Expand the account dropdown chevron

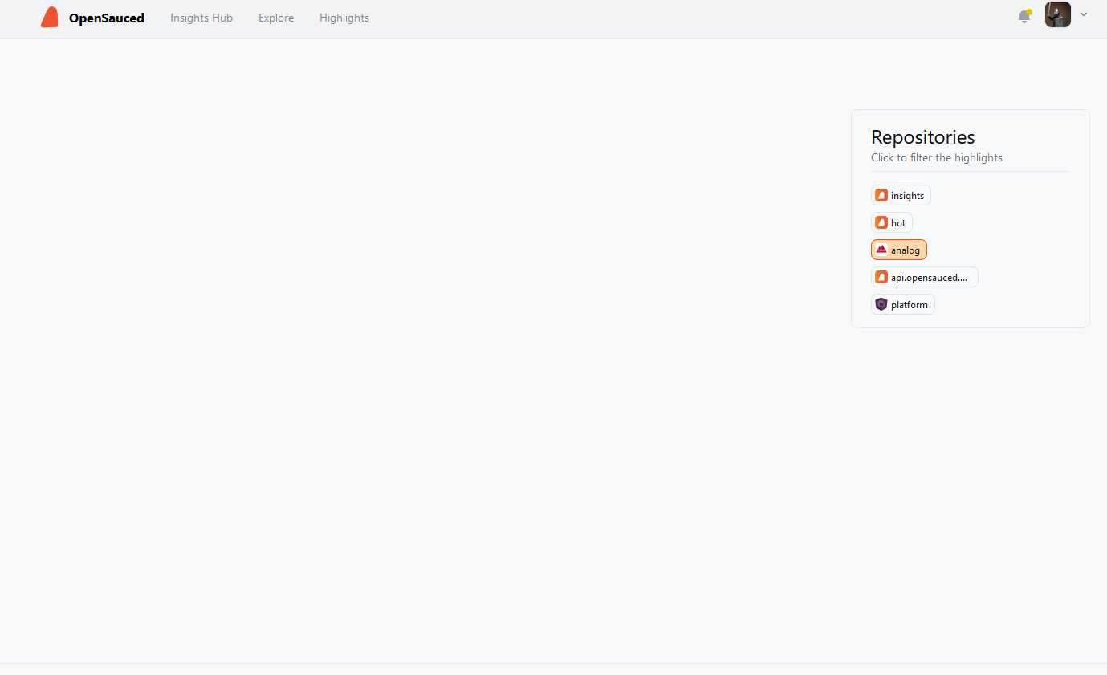click(x=1084, y=14)
